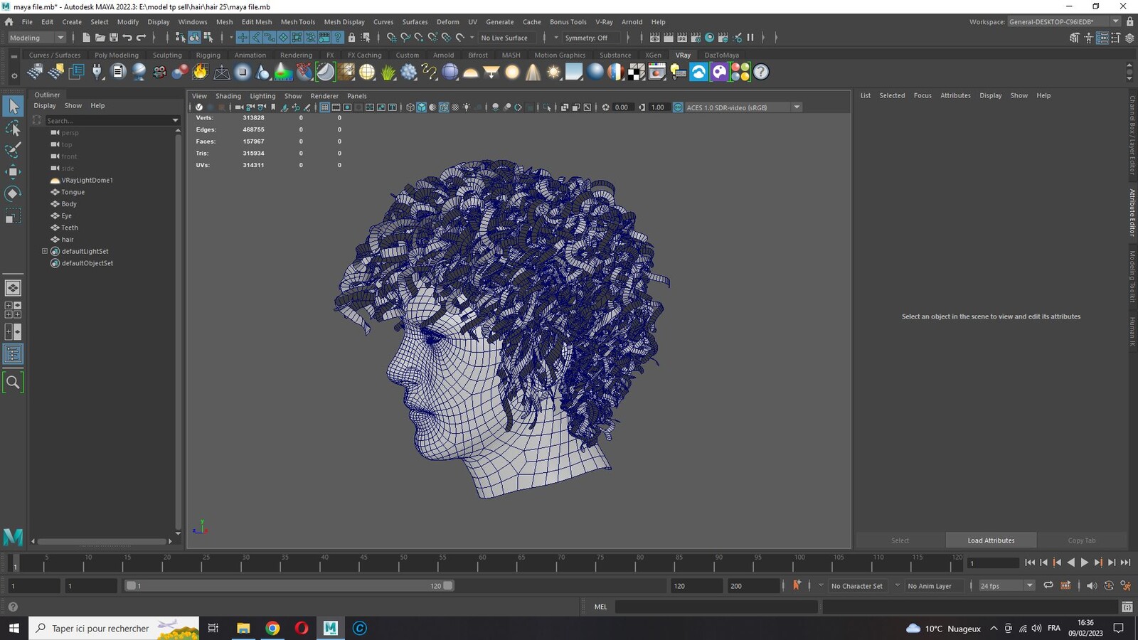Click the checker texture shelf icon
The width and height of the screenshot is (1138, 640).
click(637, 72)
